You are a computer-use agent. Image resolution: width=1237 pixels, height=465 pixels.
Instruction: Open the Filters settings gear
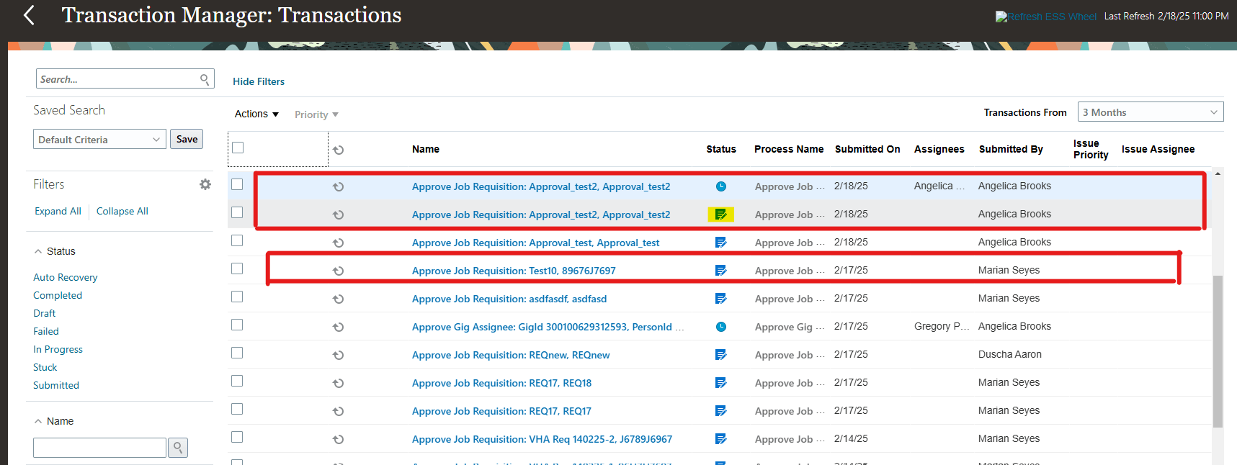(205, 184)
